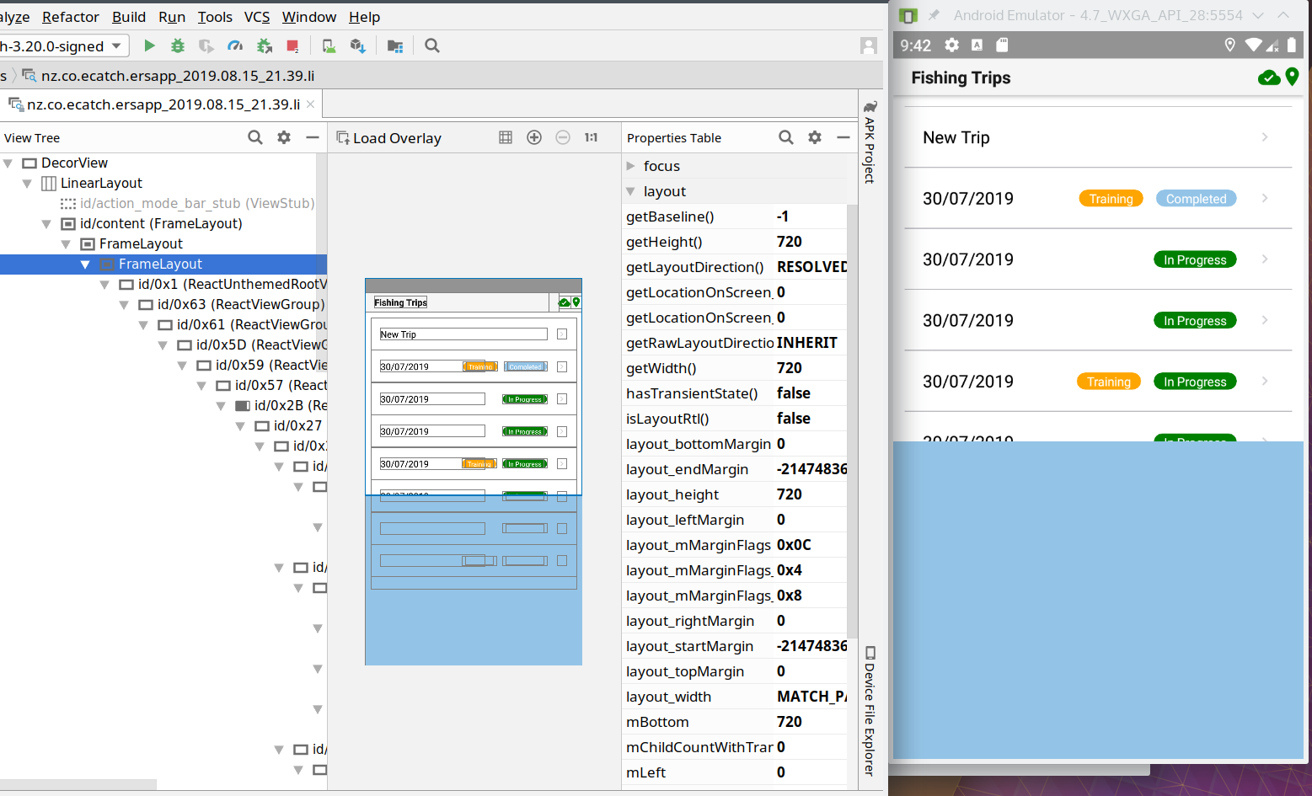Open the Refactor menu
1312x796 pixels.
[71, 17]
